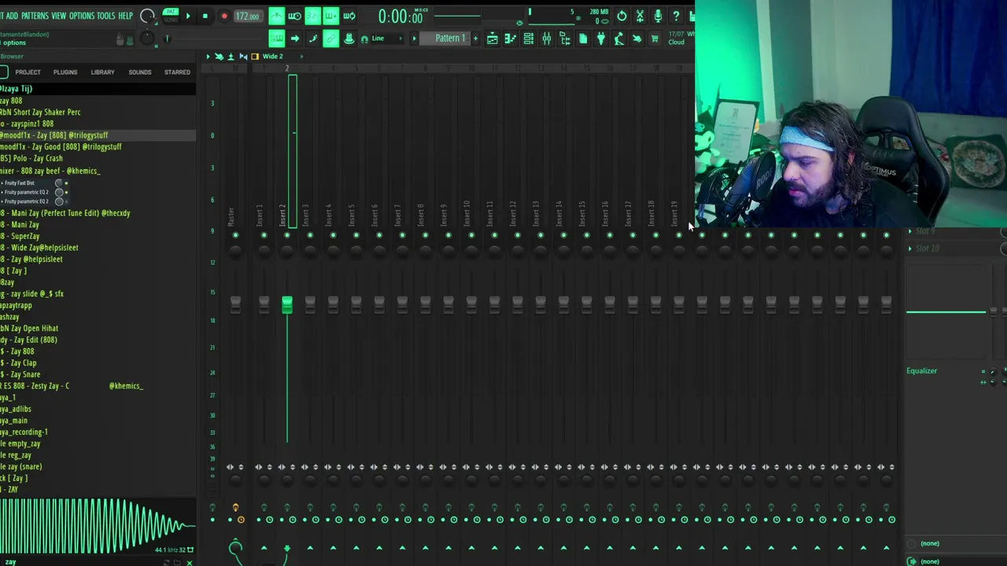Click the 172 tempo field
This screenshot has height=566, width=1007.
tap(247, 16)
